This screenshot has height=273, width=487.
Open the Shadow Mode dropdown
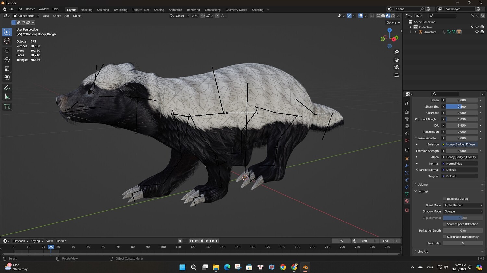tap(463, 211)
